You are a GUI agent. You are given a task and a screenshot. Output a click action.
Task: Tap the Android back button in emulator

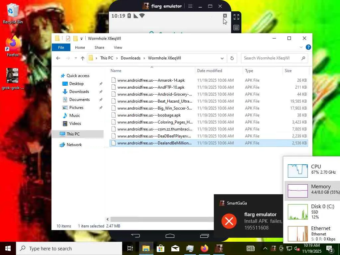(136, 236)
